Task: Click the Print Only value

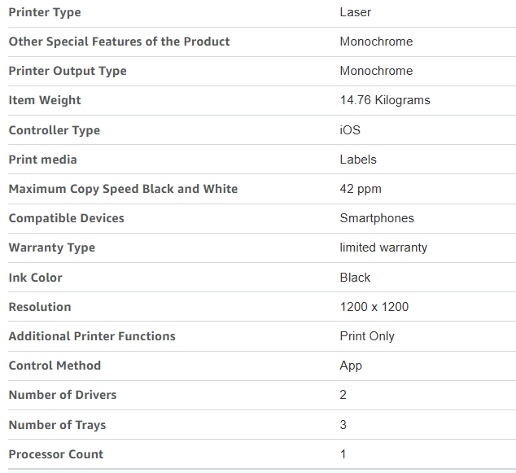Action: point(367,336)
